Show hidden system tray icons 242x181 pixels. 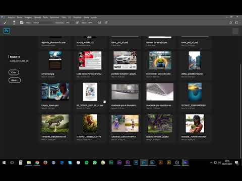211,162
